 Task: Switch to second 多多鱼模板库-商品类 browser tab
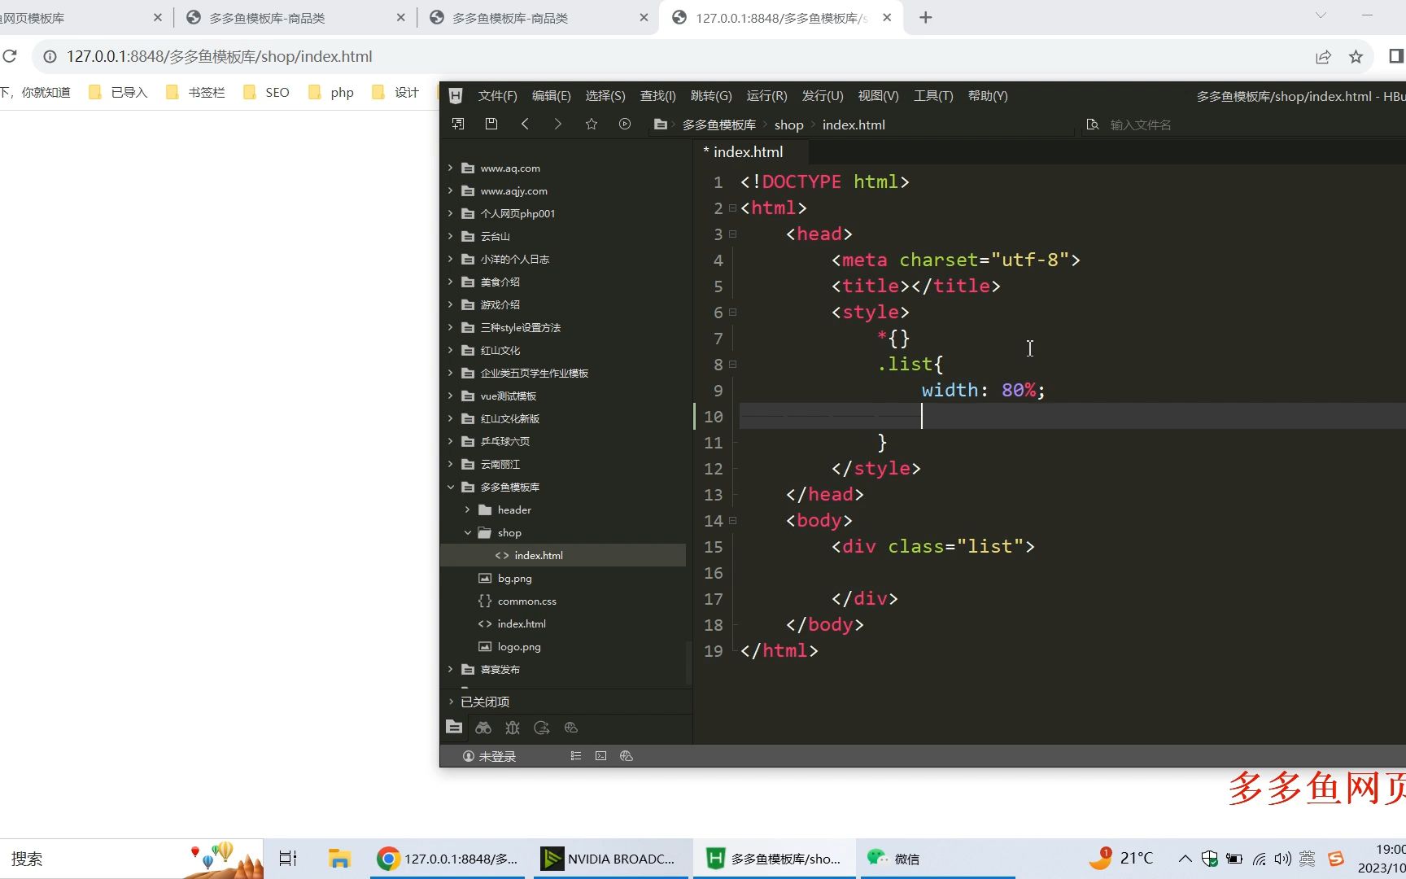[537, 18]
